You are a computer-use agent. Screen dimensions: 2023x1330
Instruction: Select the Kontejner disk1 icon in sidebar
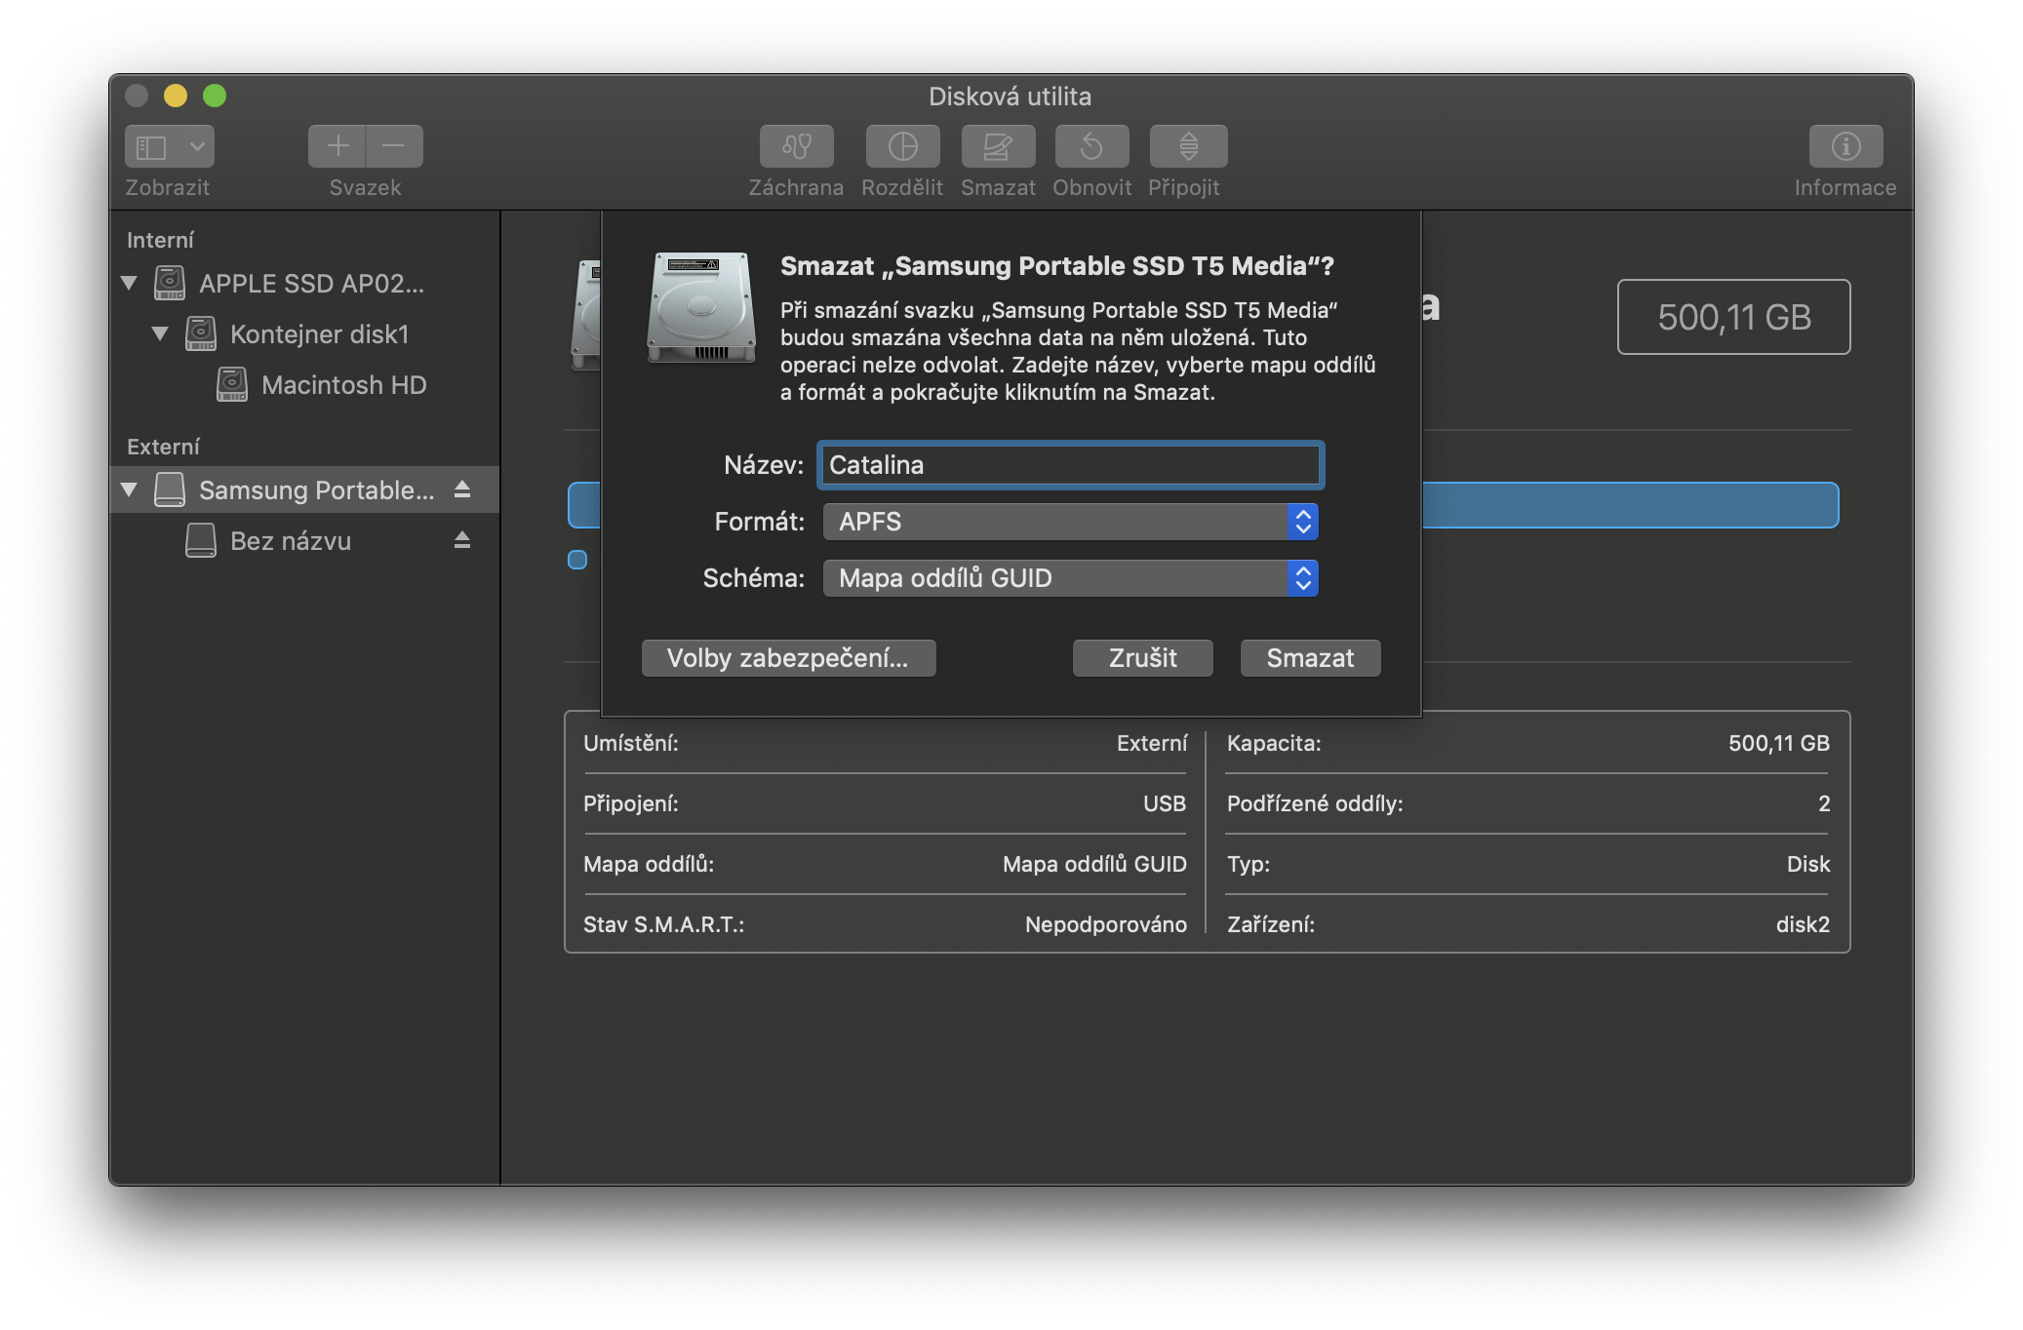201,333
